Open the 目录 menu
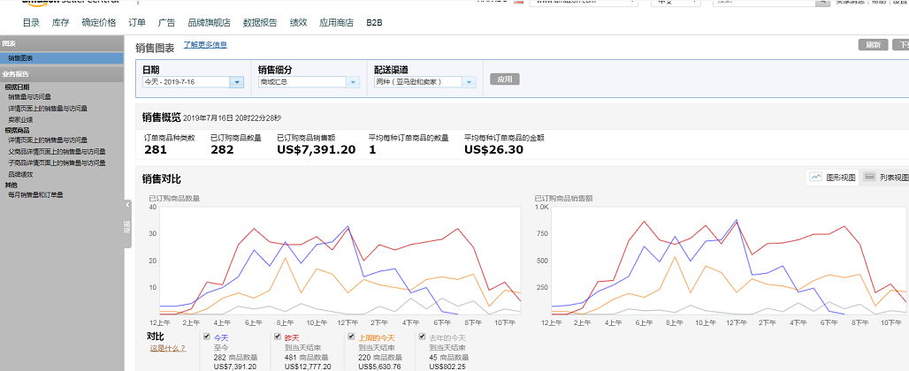This screenshot has height=371, width=909. 31,23
